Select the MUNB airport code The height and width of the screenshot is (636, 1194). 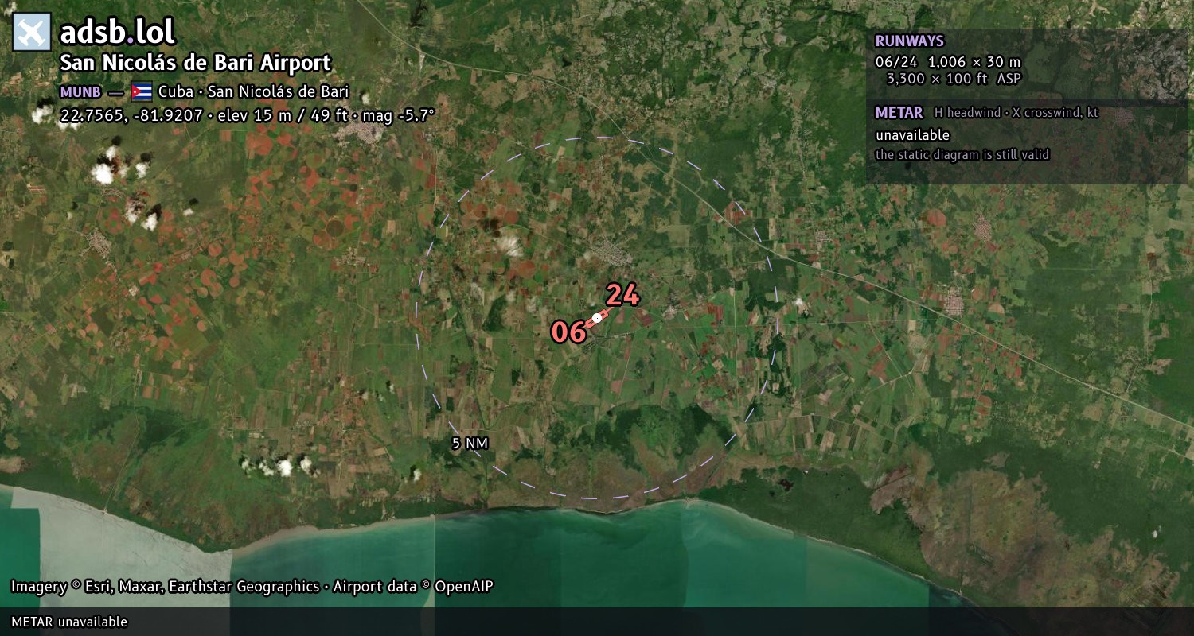click(x=80, y=92)
